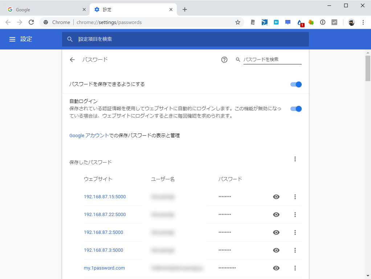Click the help icon beside パスワード heading

(224, 59)
